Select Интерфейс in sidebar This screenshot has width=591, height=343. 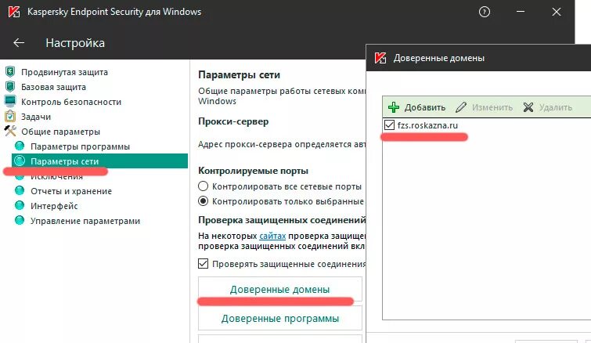(54, 206)
